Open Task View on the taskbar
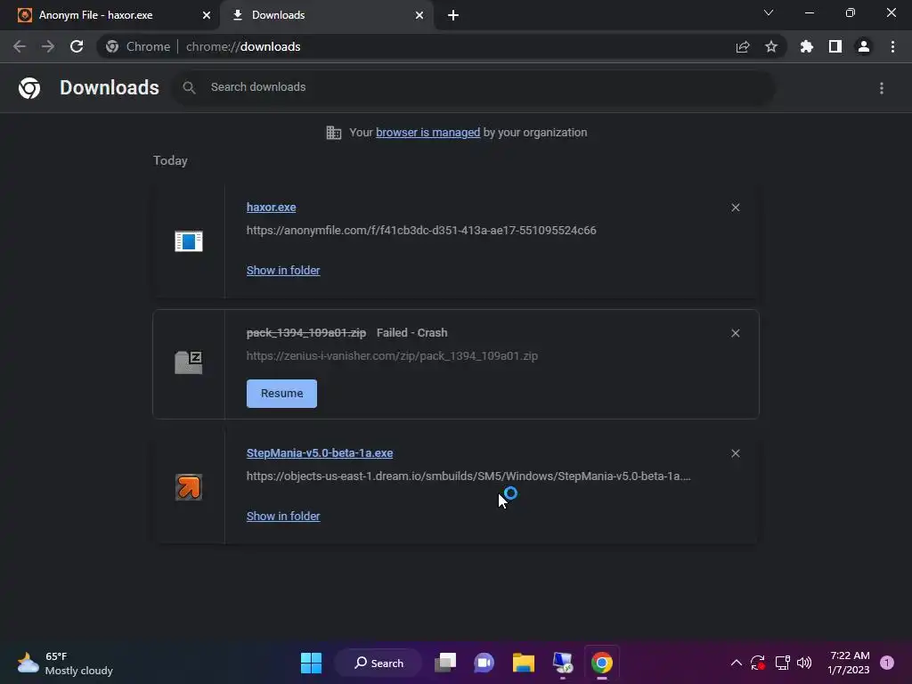Image resolution: width=912 pixels, height=684 pixels. (x=446, y=663)
